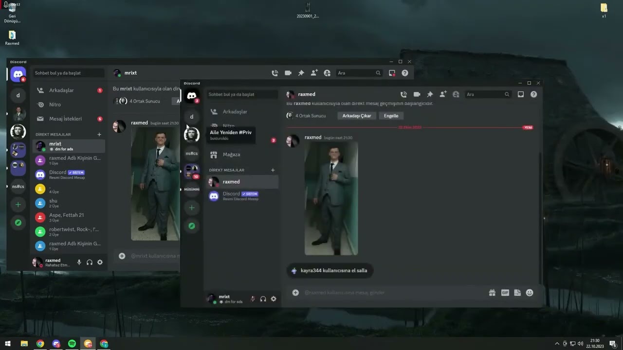Toggle deafen headphones next to mrixt
Image resolution: width=623 pixels, height=350 pixels.
263,299
